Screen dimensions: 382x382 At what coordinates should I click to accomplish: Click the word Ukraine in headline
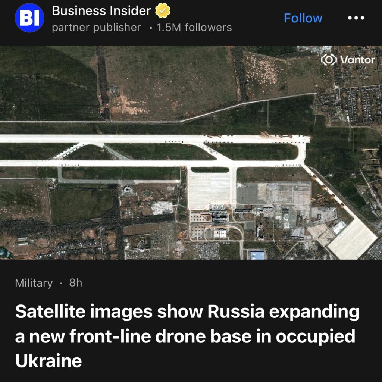tap(48, 361)
